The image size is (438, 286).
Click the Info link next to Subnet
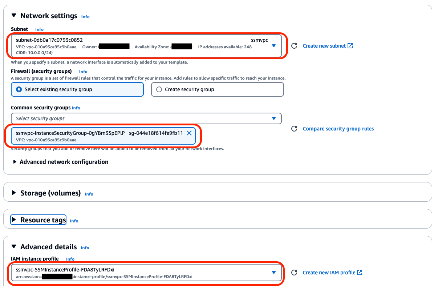coord(39,29)
